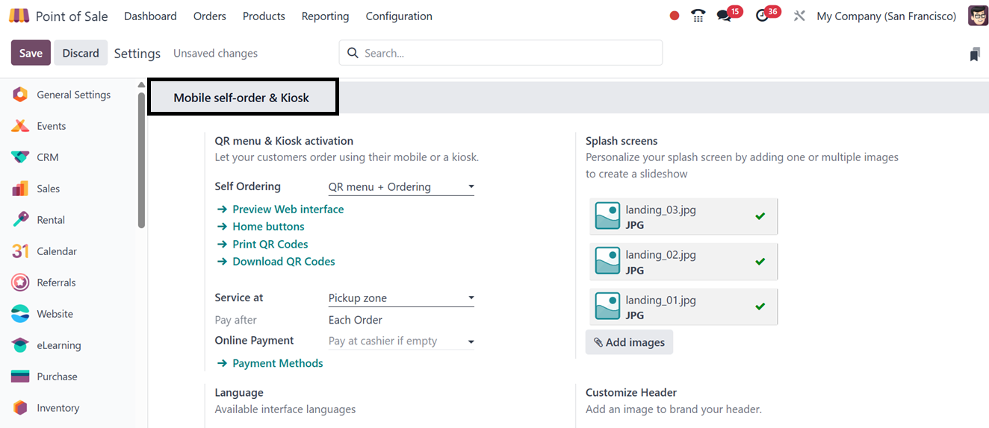The height and width of the screenshot is (428, 989).
Task: Click the red recording status dot
Action: click(675, 16)
